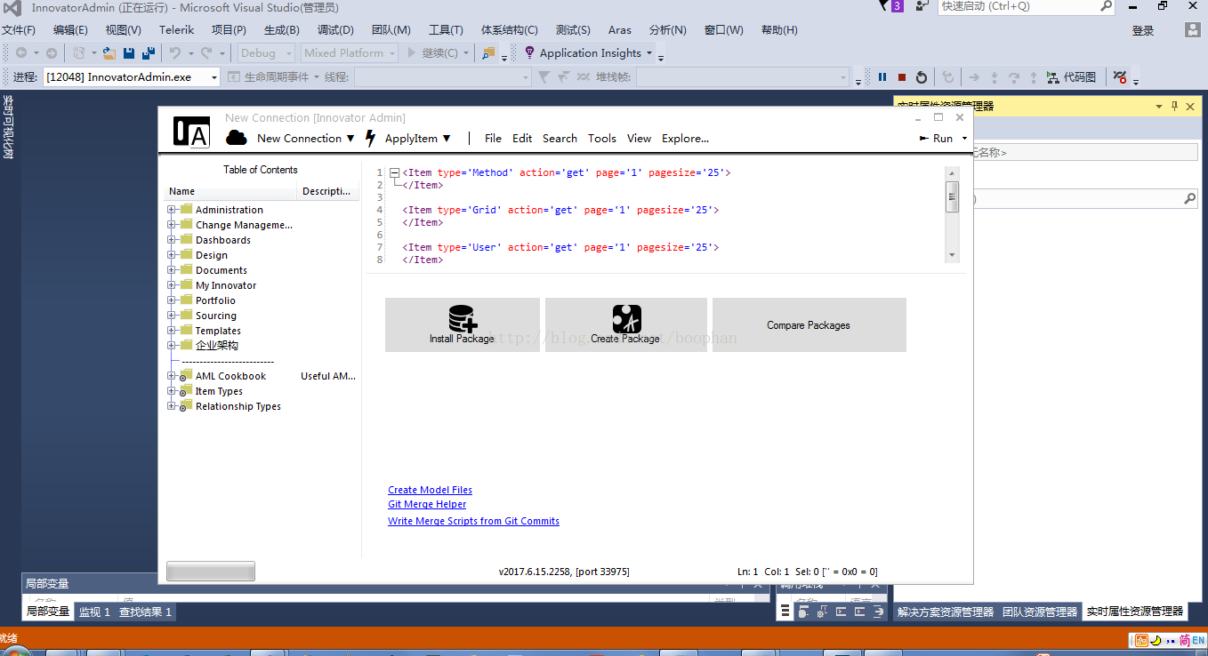
Task: Switch to the 查找结果 1 tab
Action: 145,612
